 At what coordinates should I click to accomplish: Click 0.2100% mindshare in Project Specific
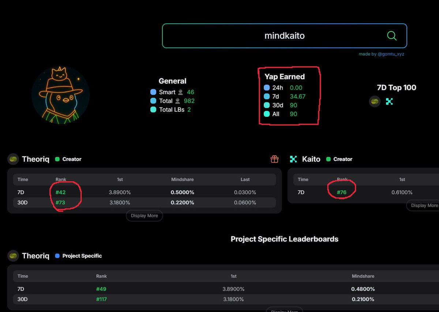point(363,299)
